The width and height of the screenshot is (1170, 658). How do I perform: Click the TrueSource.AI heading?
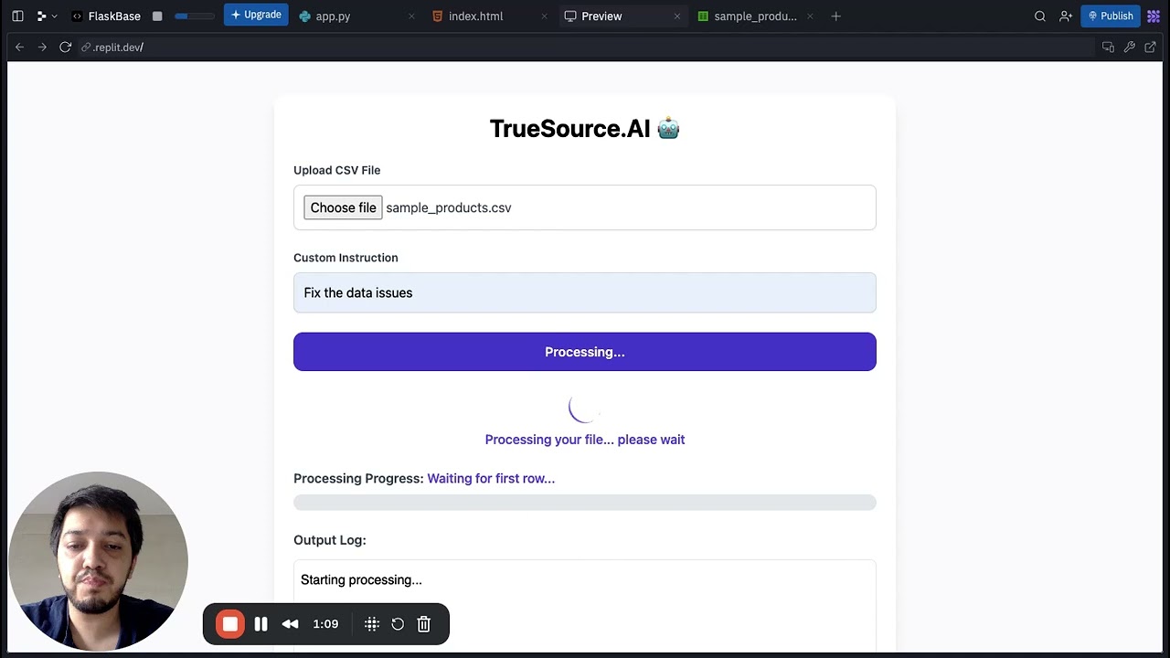pos(585,129)
